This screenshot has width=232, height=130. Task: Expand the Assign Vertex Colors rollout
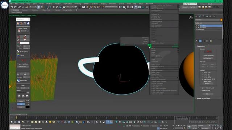point(203,98)
